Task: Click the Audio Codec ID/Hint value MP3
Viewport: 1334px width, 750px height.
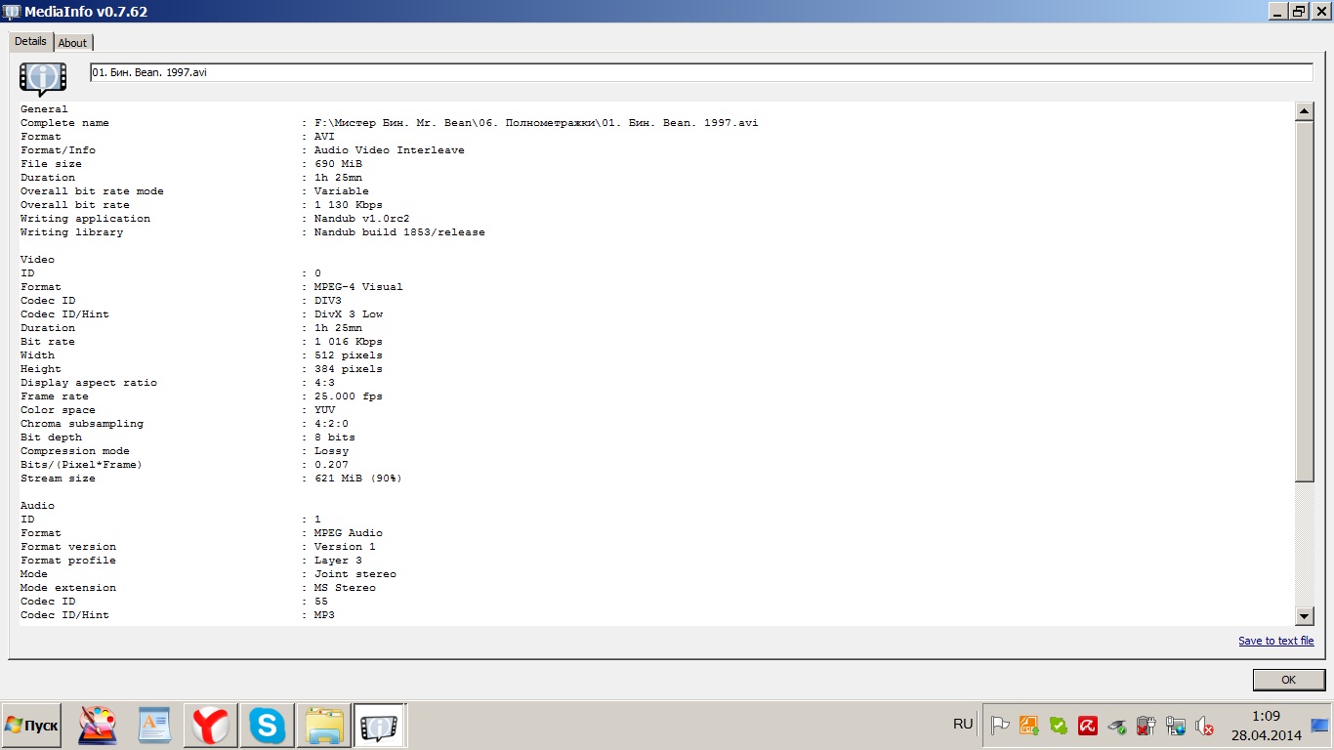Action: pos(324,615)
